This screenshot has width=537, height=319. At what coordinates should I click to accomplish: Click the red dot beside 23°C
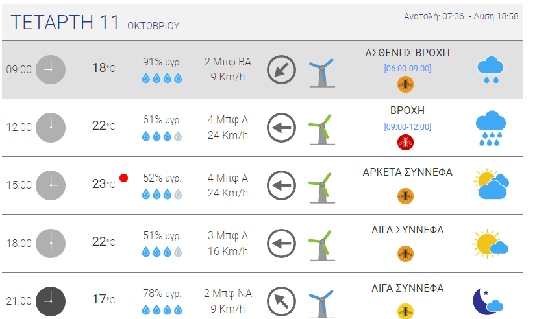[x=123, y=178]
